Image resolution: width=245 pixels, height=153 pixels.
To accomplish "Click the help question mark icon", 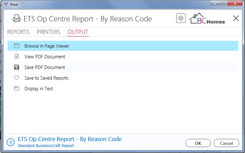I will coord(10,142).
